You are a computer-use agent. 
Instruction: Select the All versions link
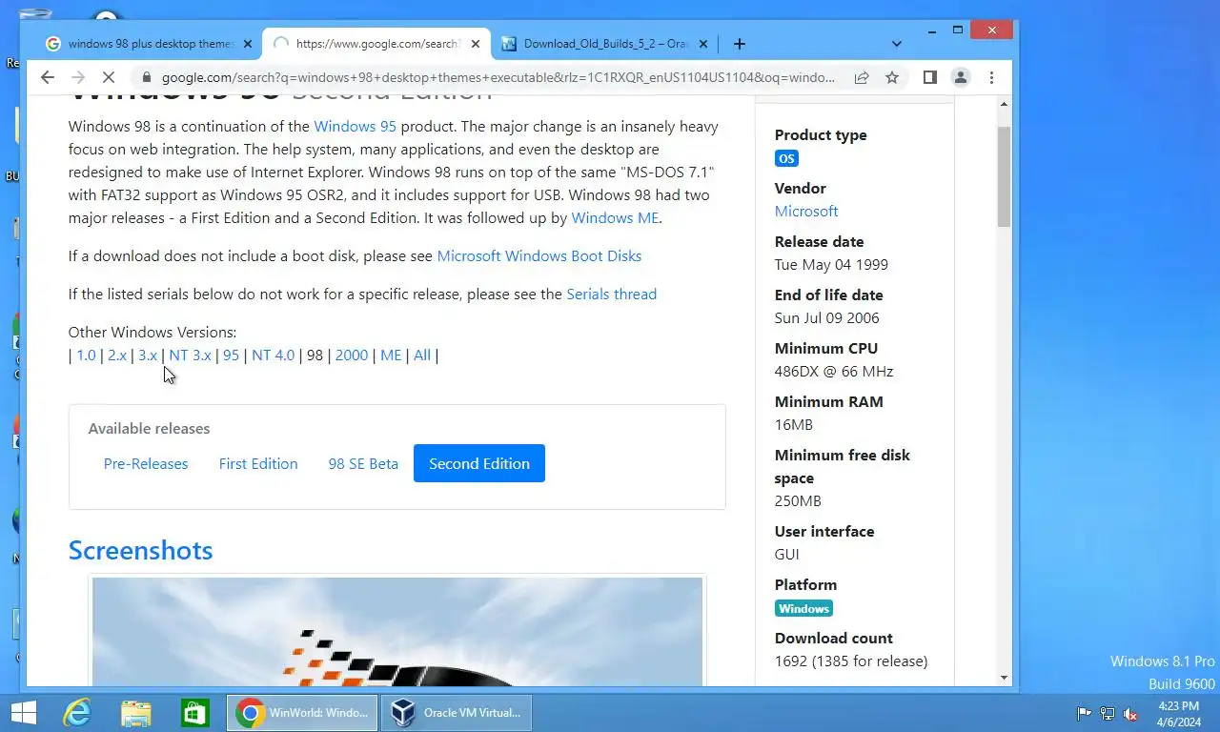(x=422, y=355)
